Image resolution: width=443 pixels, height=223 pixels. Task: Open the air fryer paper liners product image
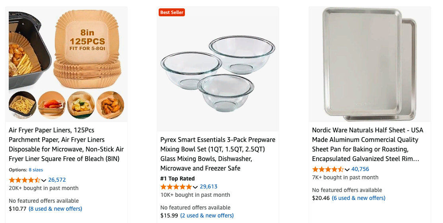(x=66, y=64)
